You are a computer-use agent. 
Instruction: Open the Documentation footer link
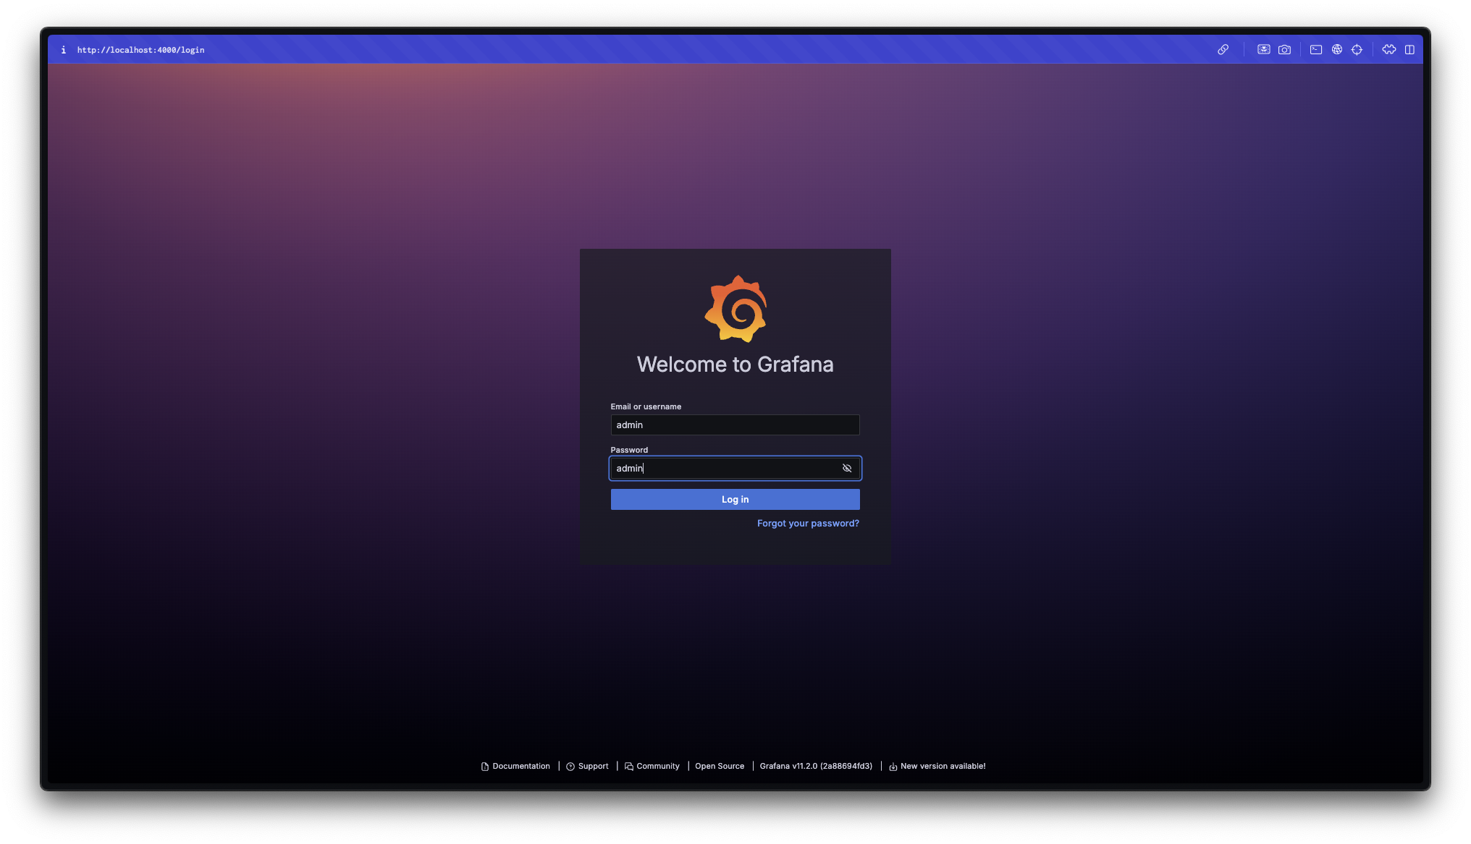tap(520, 767)
